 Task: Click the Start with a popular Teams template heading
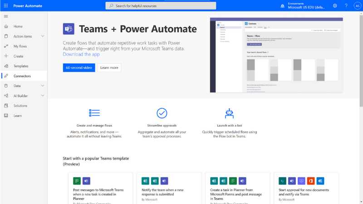point(96,161)
